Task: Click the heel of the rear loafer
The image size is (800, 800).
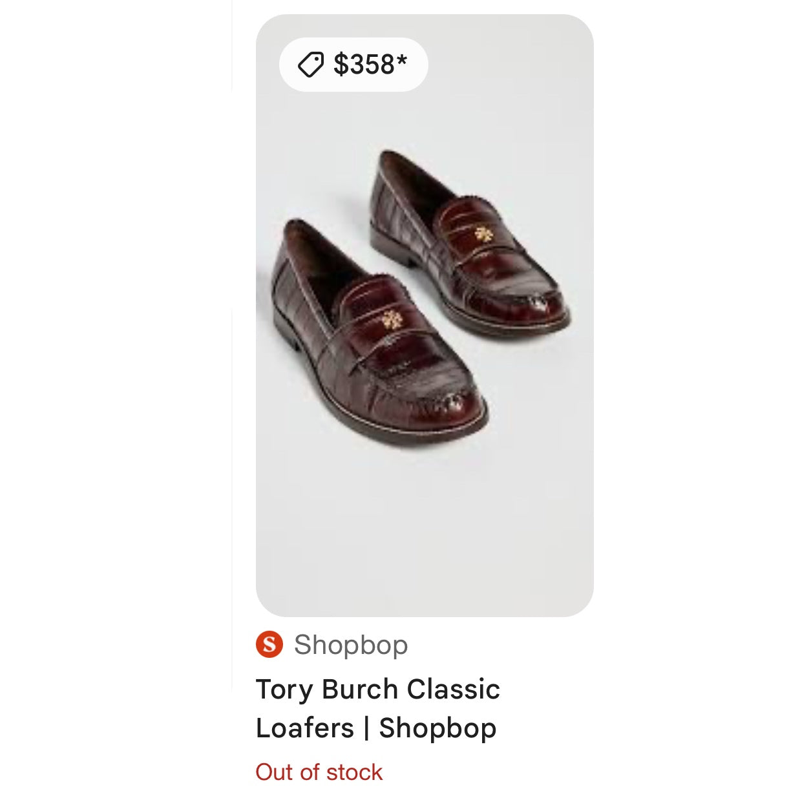Action: click(x=388, y=239)
